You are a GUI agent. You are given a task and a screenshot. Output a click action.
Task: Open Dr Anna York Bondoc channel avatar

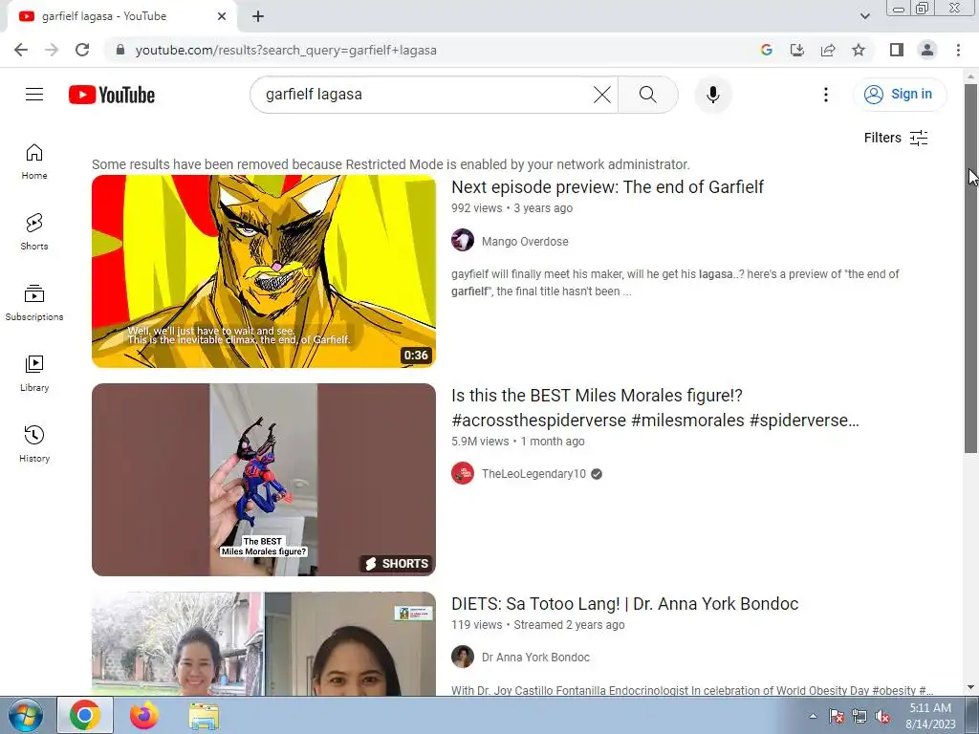coord(463,657)
